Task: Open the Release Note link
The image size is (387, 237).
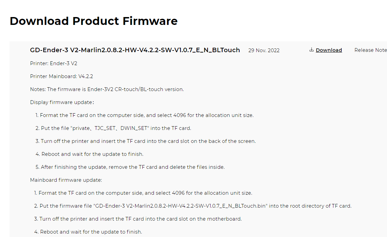Action: coord(371,50)
